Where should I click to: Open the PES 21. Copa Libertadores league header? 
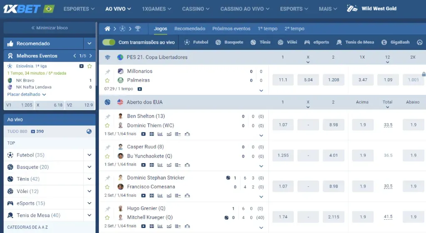[x=157, y=57]
